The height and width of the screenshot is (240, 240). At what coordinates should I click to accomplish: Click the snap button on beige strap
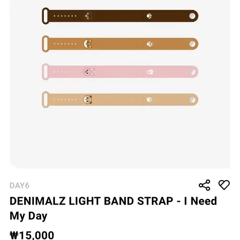tap(192, 100)
